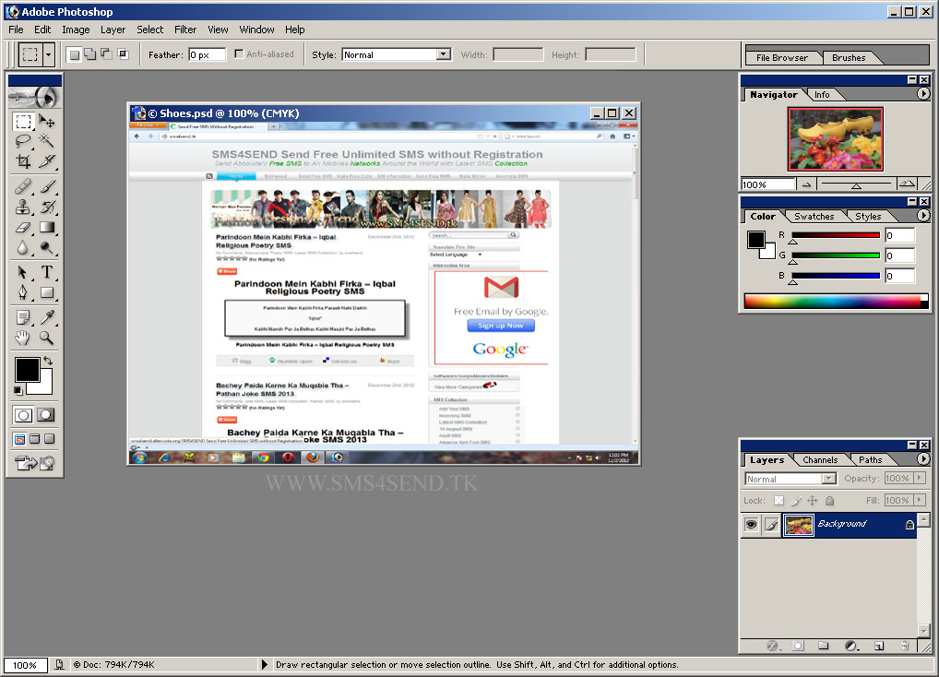This screenshot has height=677, width=939.
Task: Select the Dodge tool
Action: coord(47,247)
